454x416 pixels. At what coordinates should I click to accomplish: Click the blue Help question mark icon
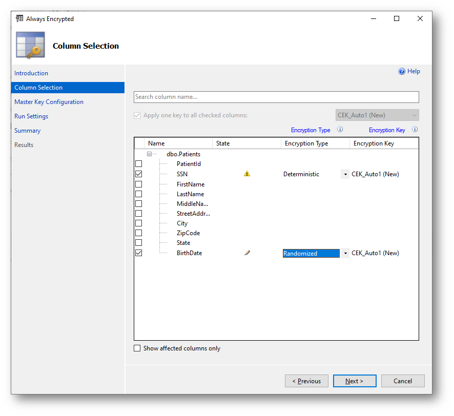click(x=402, y=72)
